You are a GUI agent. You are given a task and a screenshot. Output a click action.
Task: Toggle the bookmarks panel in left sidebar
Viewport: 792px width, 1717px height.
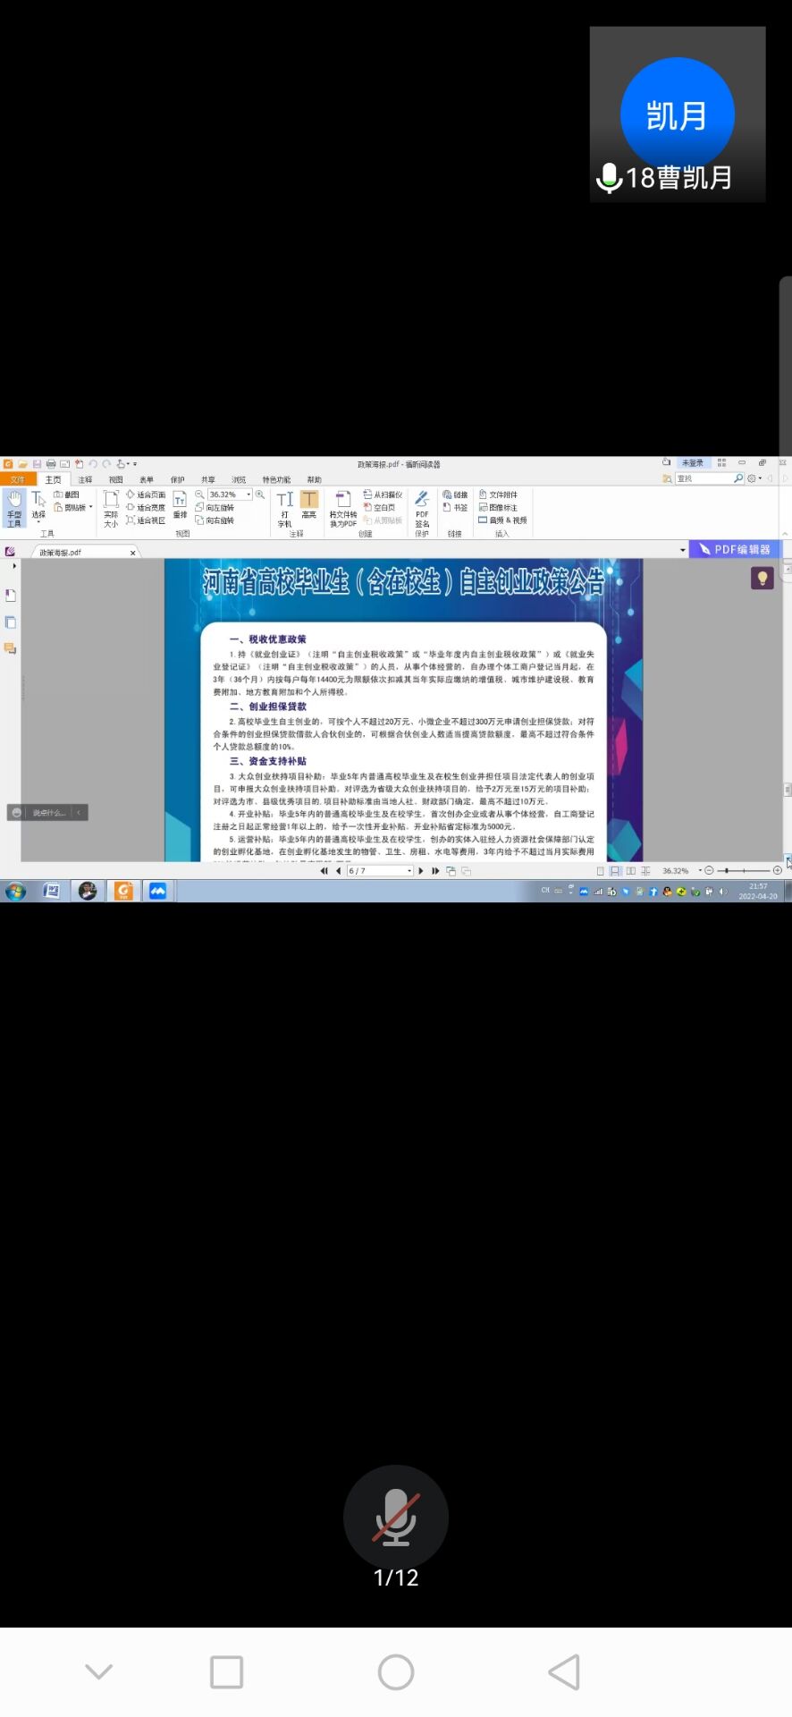coord(11,596)
